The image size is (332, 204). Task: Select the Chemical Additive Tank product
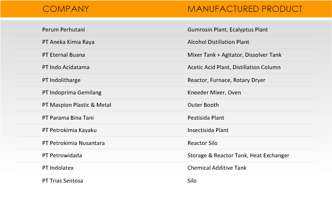[x=217, y=168]
